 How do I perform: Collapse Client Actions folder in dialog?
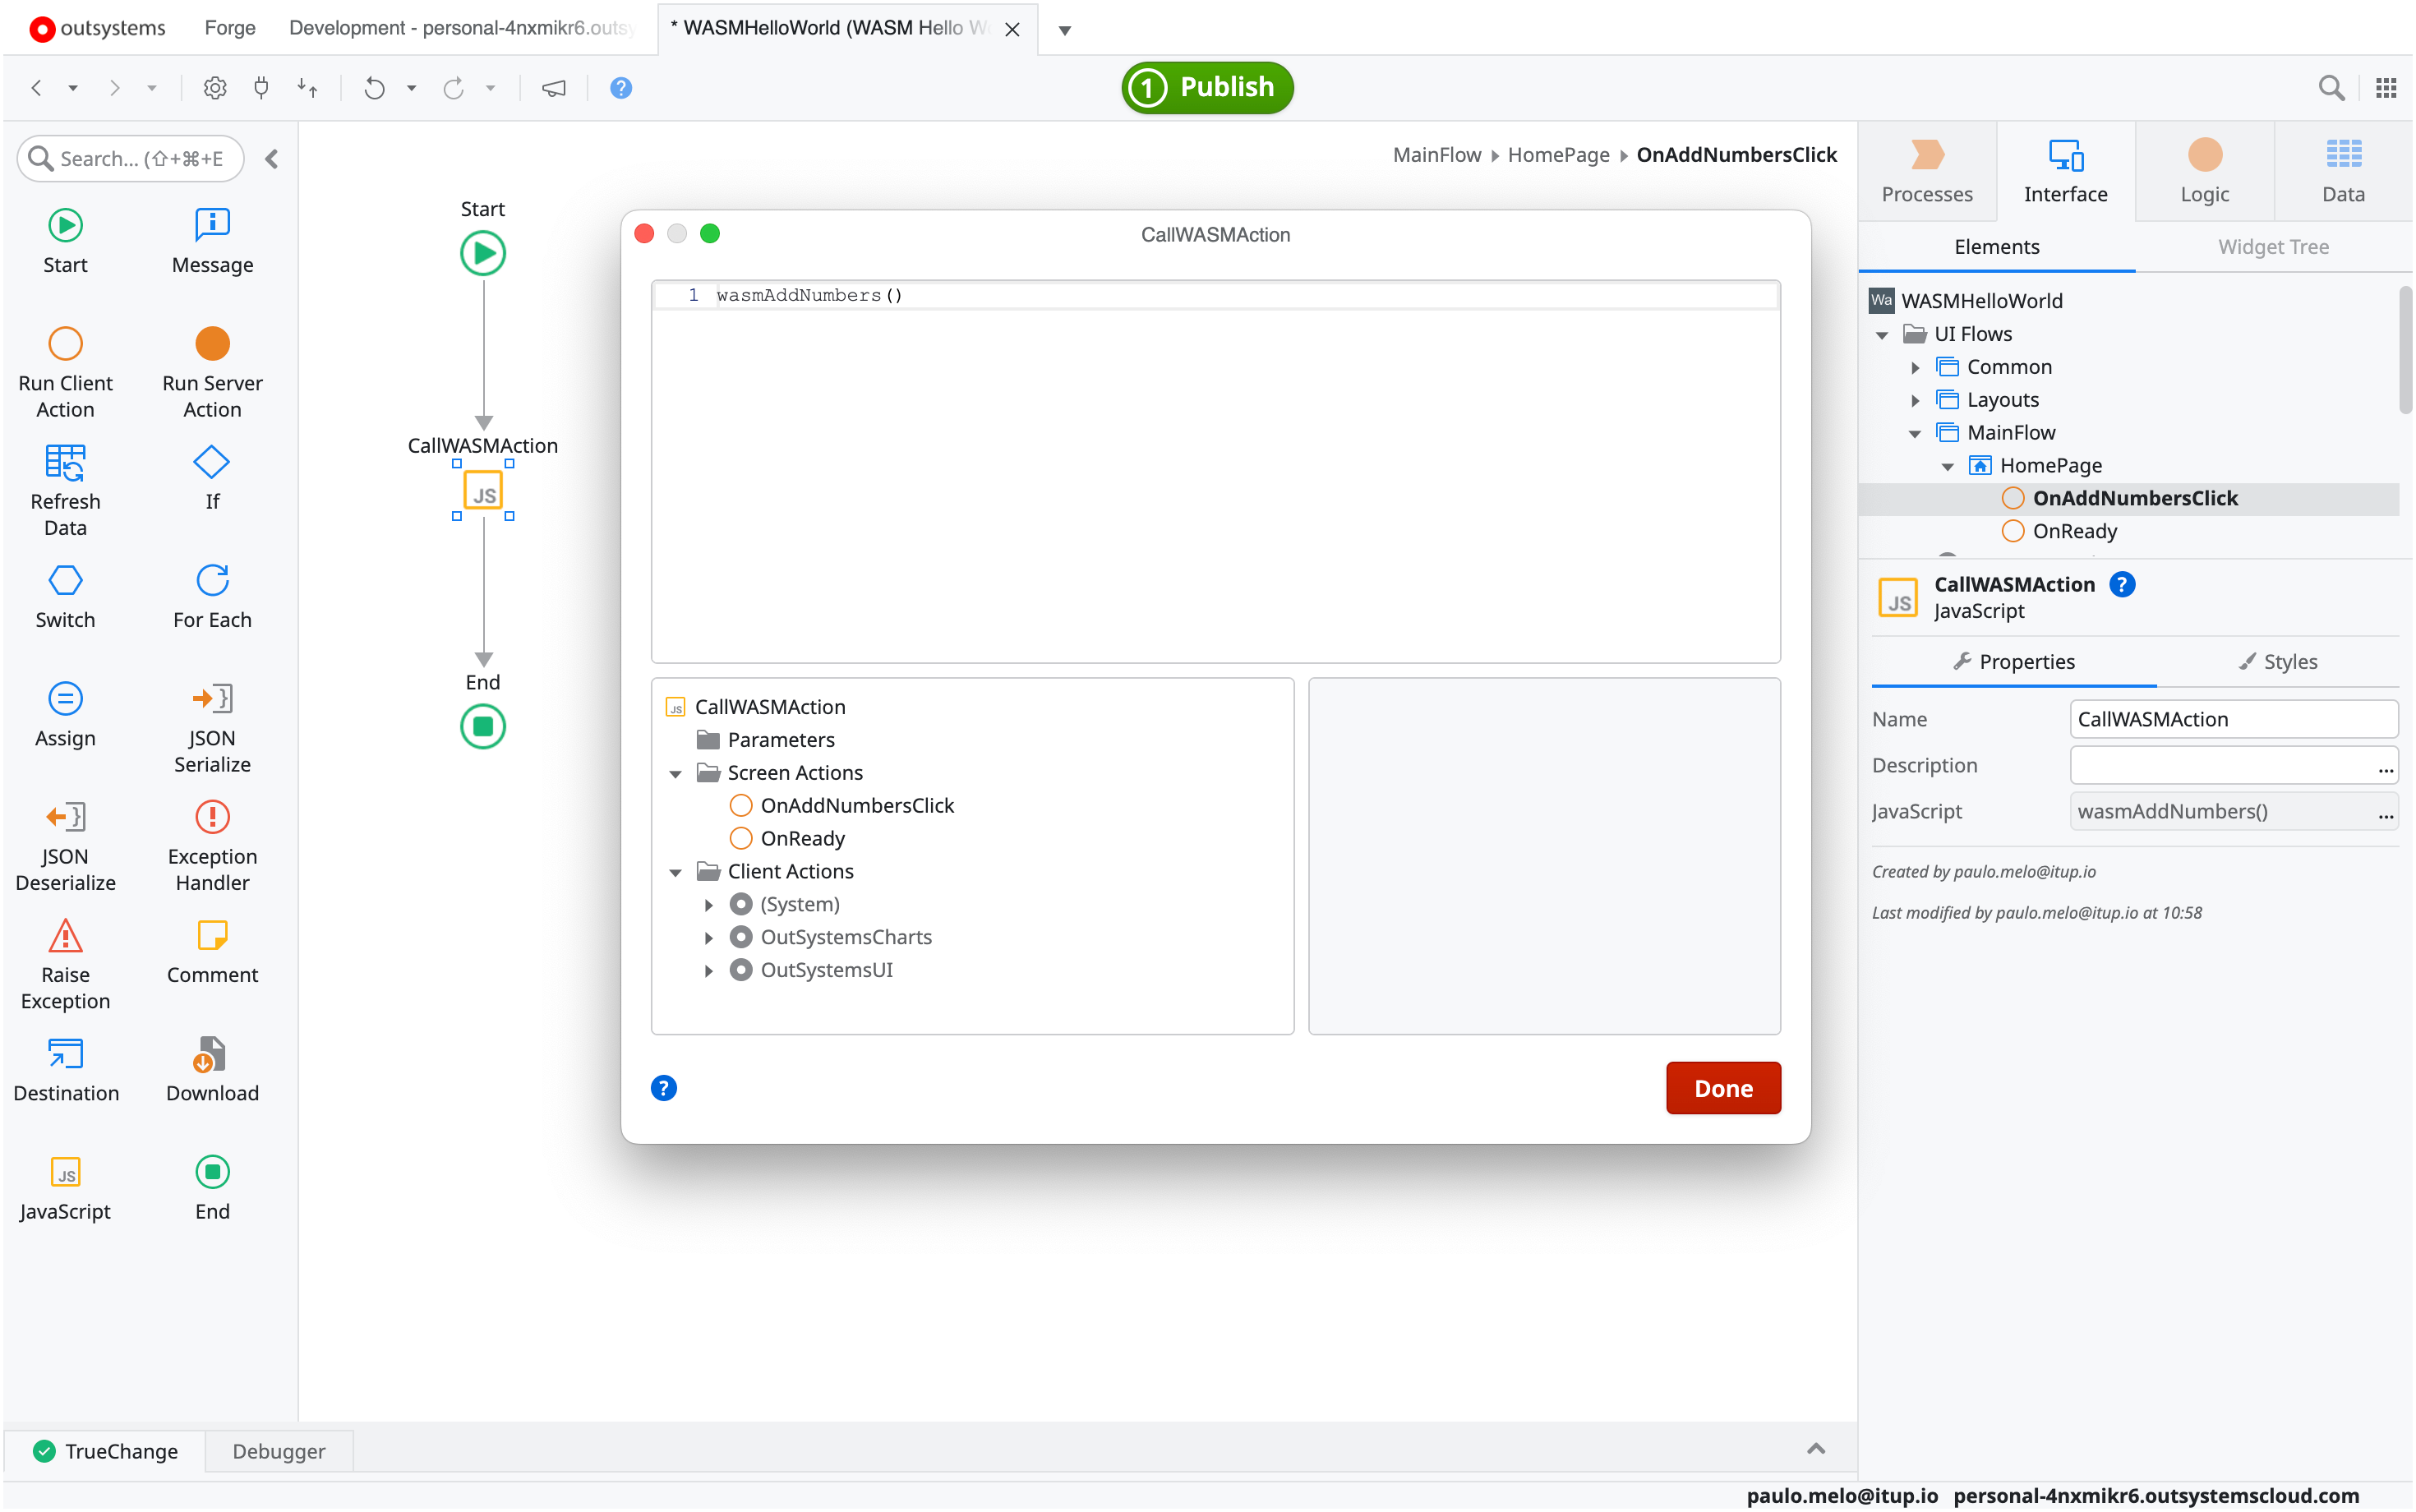coord(676,873)
